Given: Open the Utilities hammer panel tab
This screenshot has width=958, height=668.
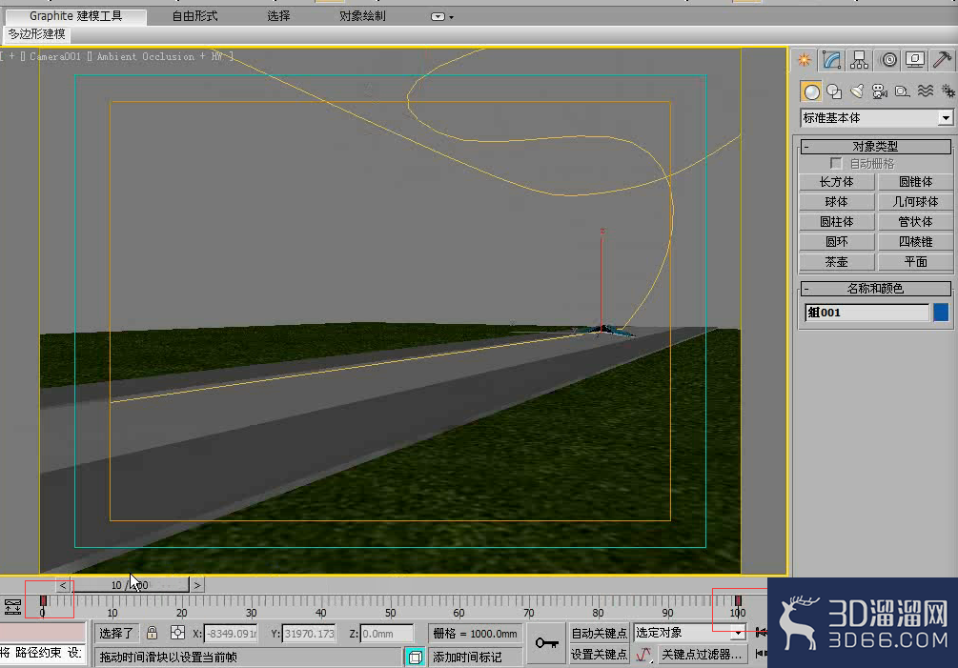Looking at the screenshot, I should (942, 60).
